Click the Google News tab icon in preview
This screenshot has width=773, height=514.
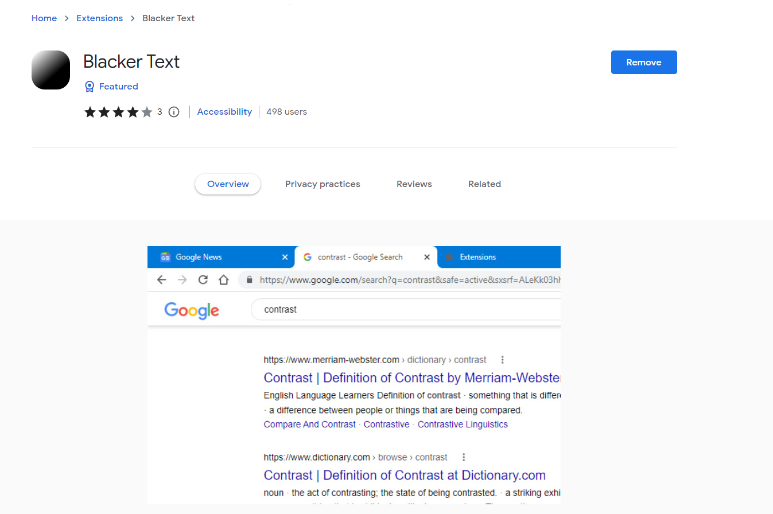[x=166, y=257]
